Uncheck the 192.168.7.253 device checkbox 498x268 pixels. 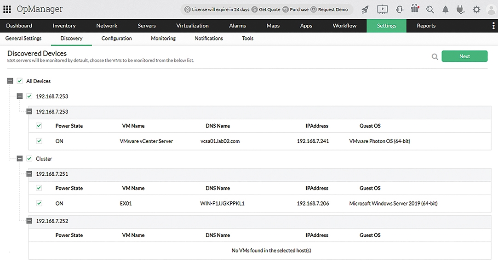click(x=29, y=96)
